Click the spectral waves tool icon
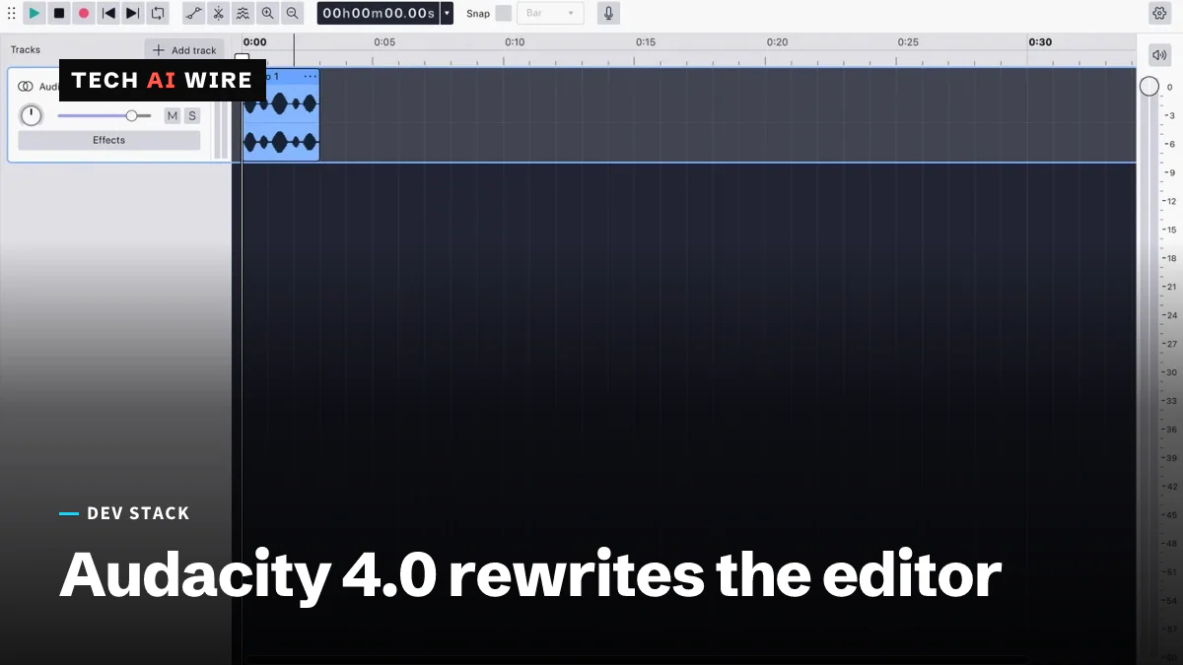This screenshot has width=1183, height=665. [244, 13]
